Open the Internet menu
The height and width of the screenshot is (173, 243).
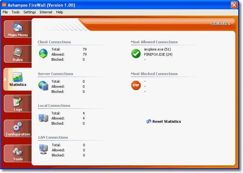click(x=46, y=12)
